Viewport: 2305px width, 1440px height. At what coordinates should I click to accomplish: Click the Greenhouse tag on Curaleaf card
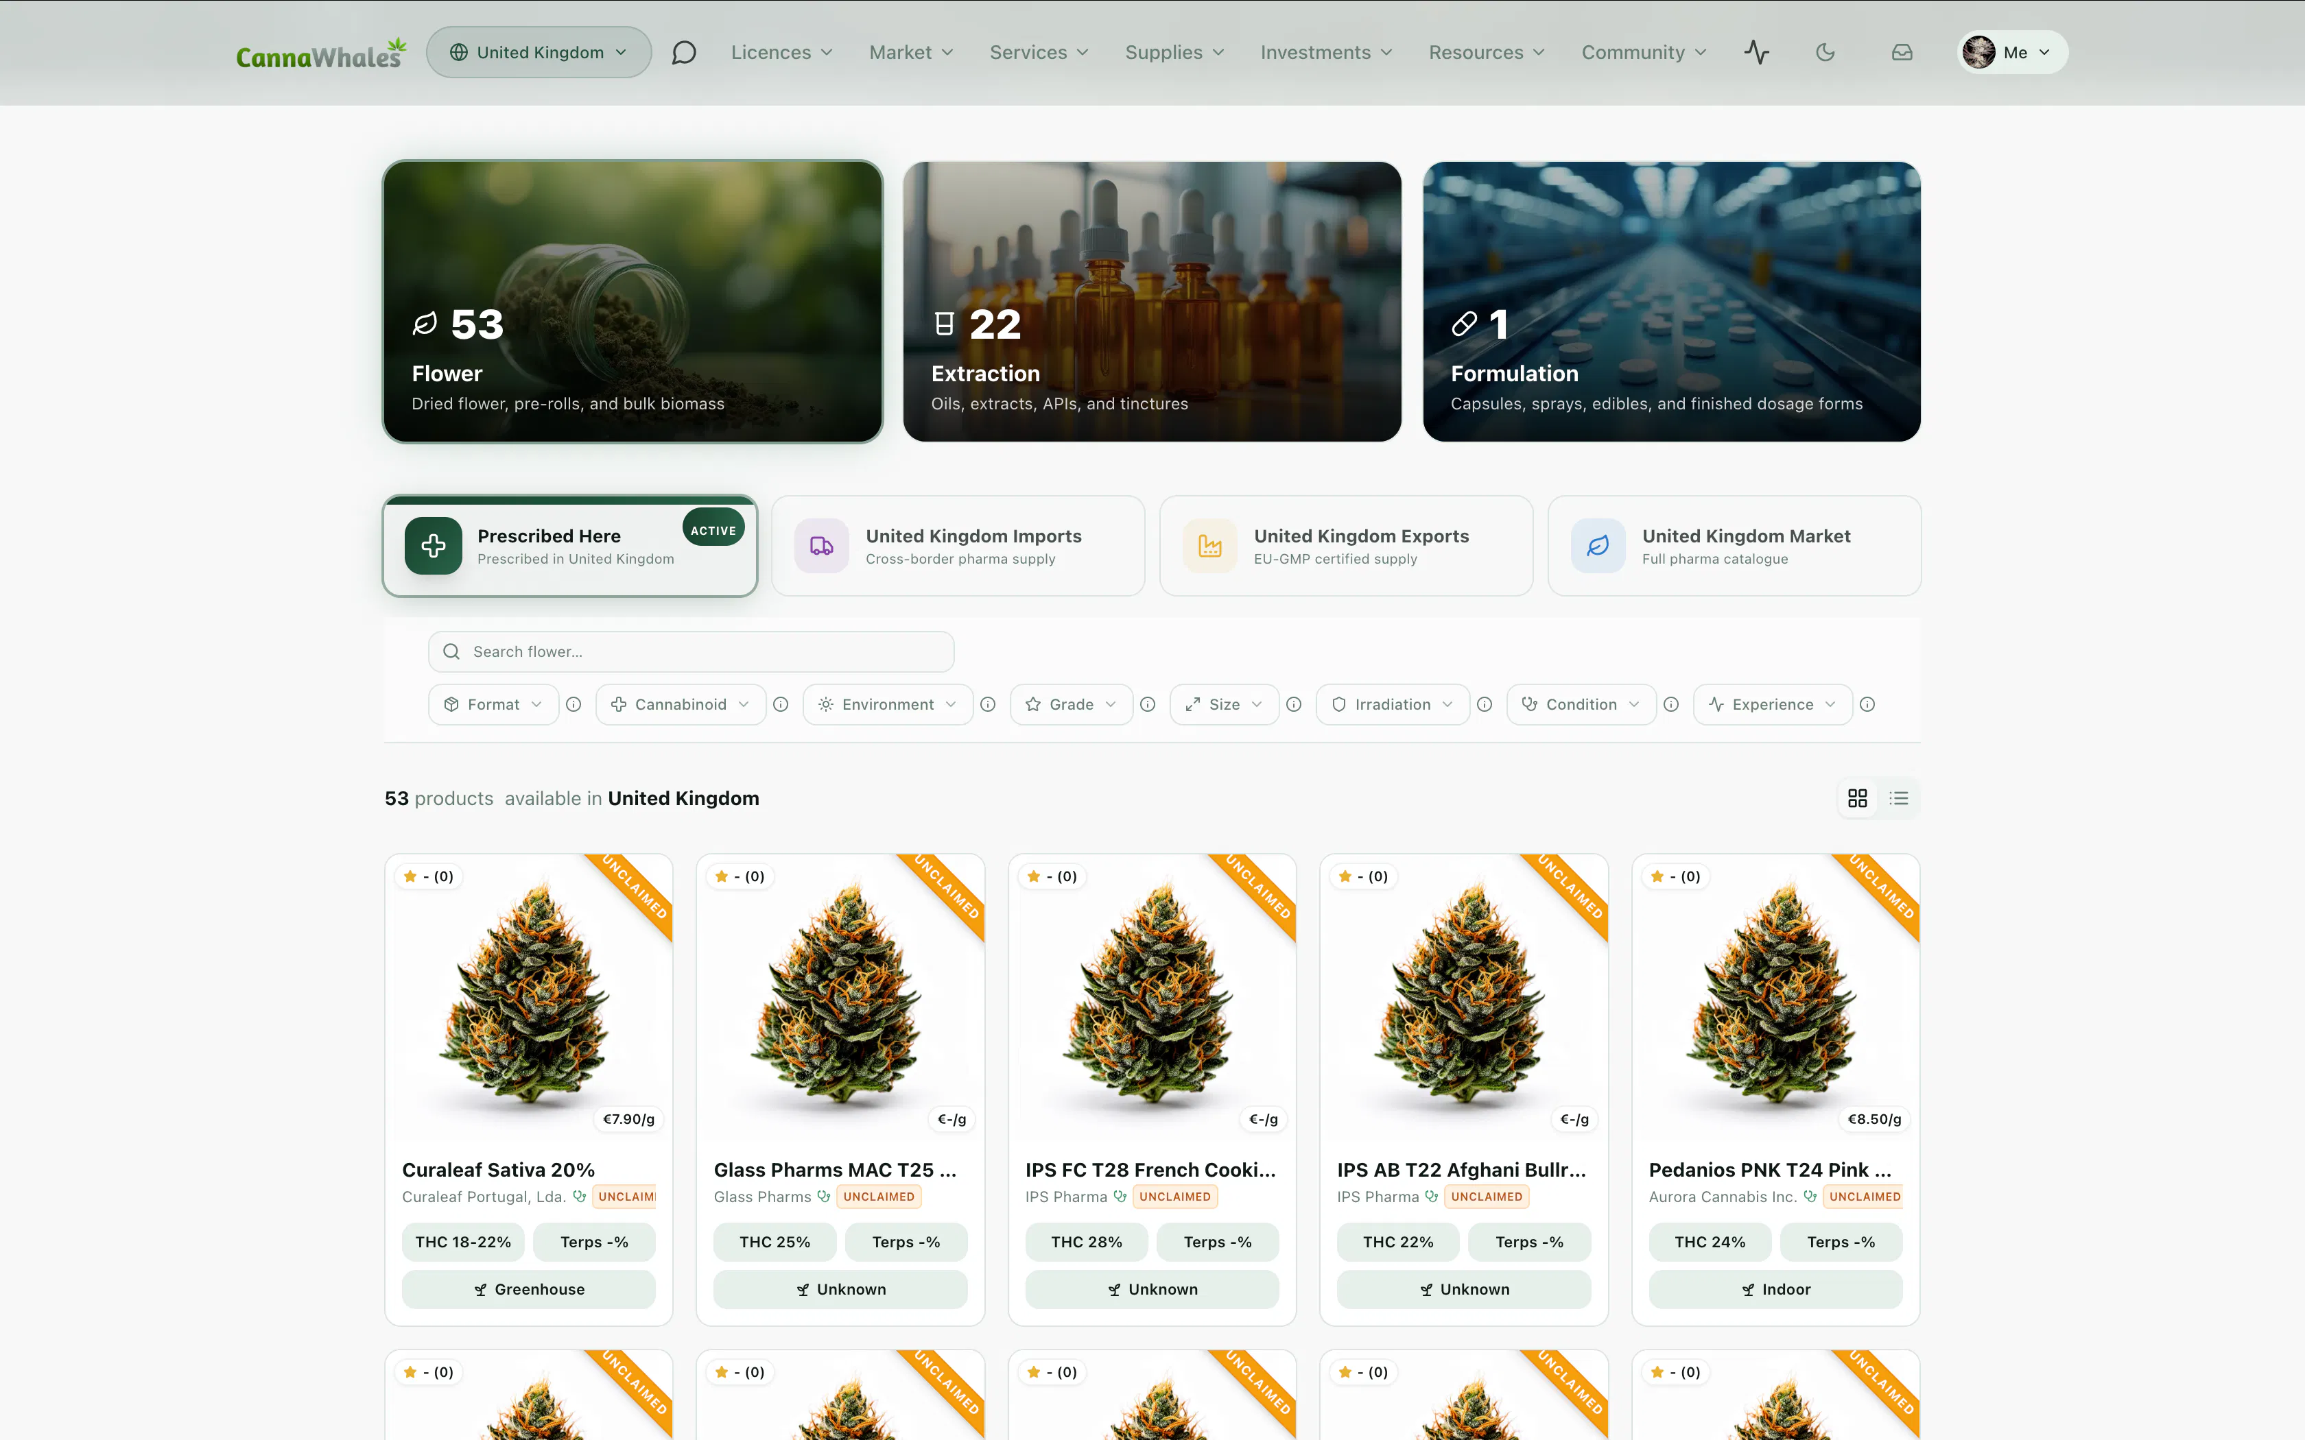529,1290
